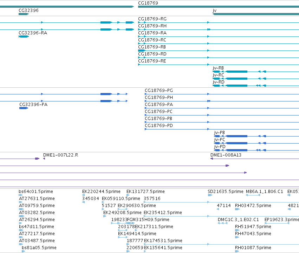
Task: Select EST AT27631.5prime
Action: point(37,199)
